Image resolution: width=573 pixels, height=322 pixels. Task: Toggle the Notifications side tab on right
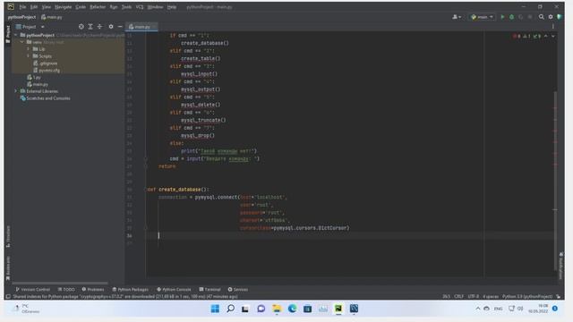[561, 266]
